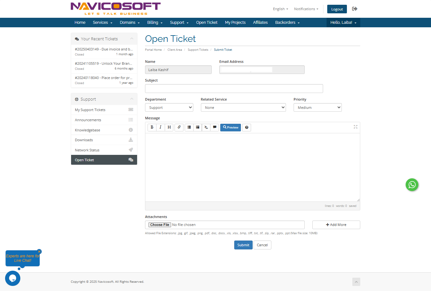Screen dimensions: 431x291
Task: Close the live chat popup tooltip
Action: tap(39, 251)
